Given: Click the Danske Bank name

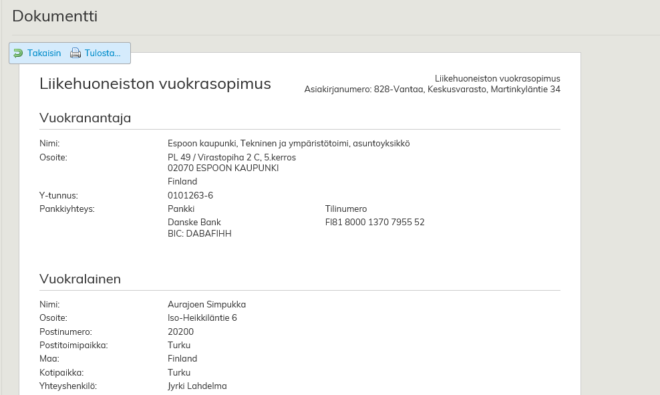Looking at the screenshot, I should point(194,222).
